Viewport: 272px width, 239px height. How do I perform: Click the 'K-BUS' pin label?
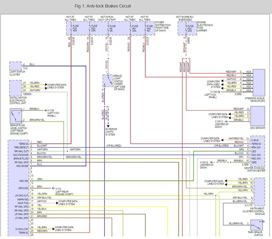click(255, 140)
